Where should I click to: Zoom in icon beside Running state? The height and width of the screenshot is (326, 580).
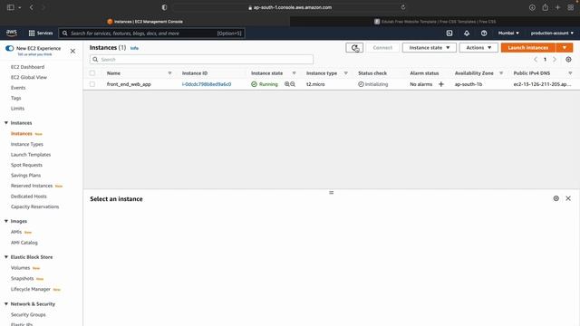coord(286,84)
